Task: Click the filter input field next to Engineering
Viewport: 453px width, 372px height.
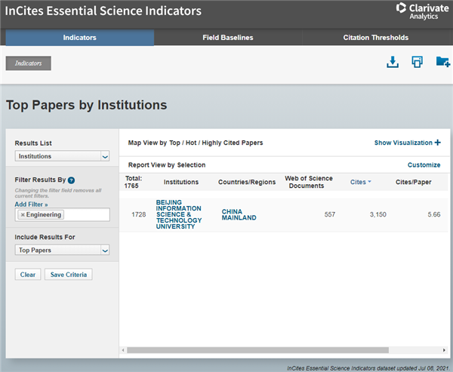Action: click(x=87, y=215)
